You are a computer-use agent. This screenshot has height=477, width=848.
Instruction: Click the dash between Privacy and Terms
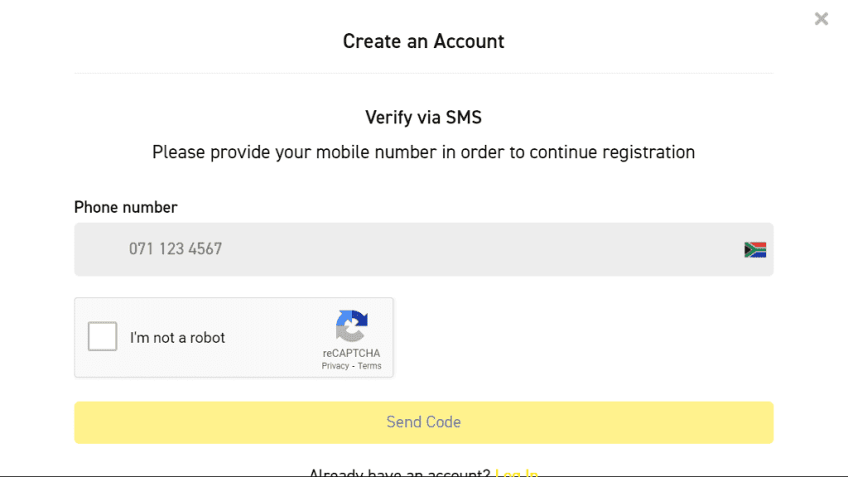[354, 366]
